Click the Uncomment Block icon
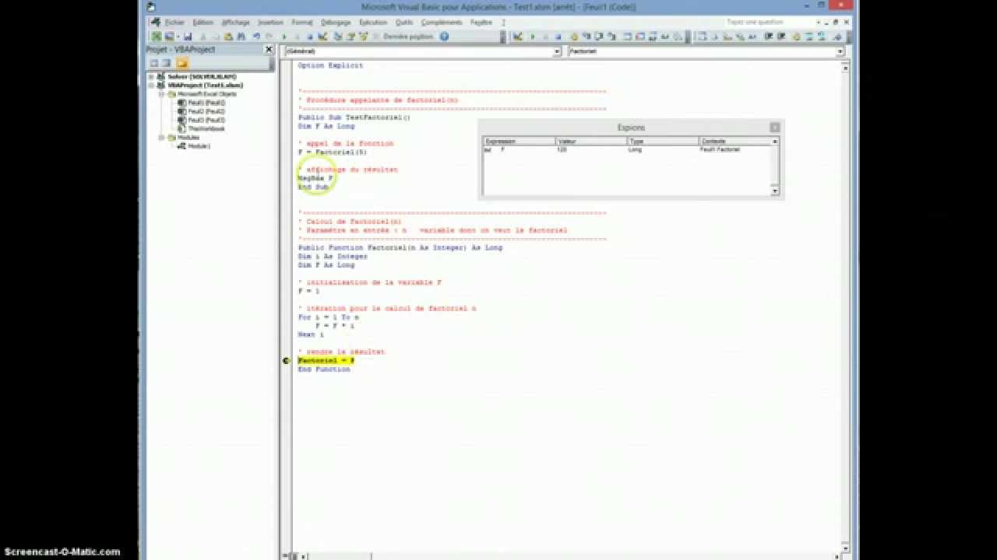The width and height of the screenshot is (997, 560). (822, 37)
